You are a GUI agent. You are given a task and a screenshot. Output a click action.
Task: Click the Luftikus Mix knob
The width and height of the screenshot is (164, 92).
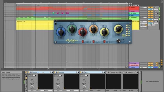58,87
